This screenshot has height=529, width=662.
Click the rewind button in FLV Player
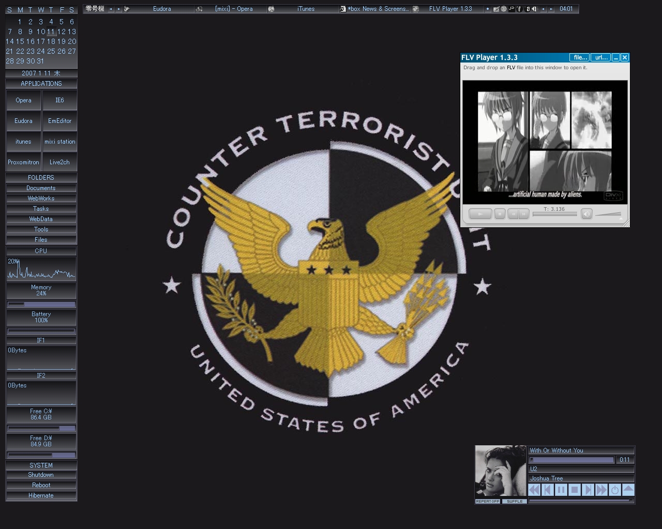tap(513, 214)
